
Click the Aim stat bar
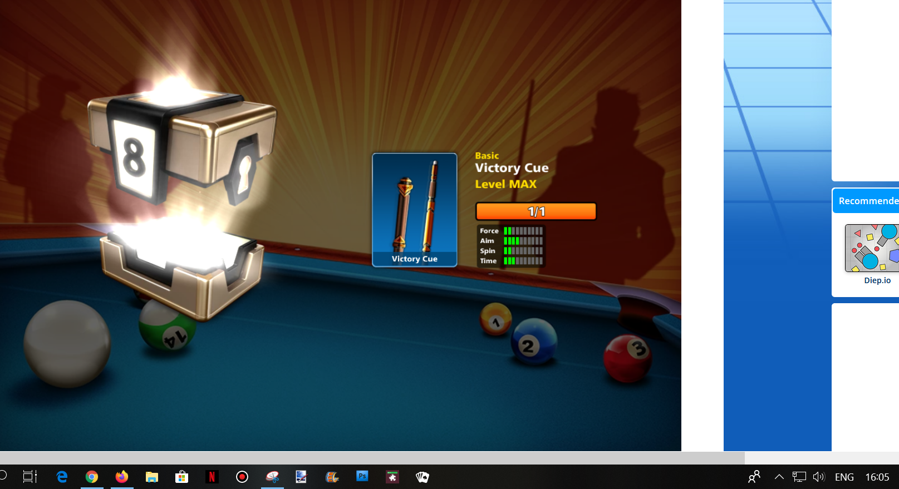click(x=523, y=241)
